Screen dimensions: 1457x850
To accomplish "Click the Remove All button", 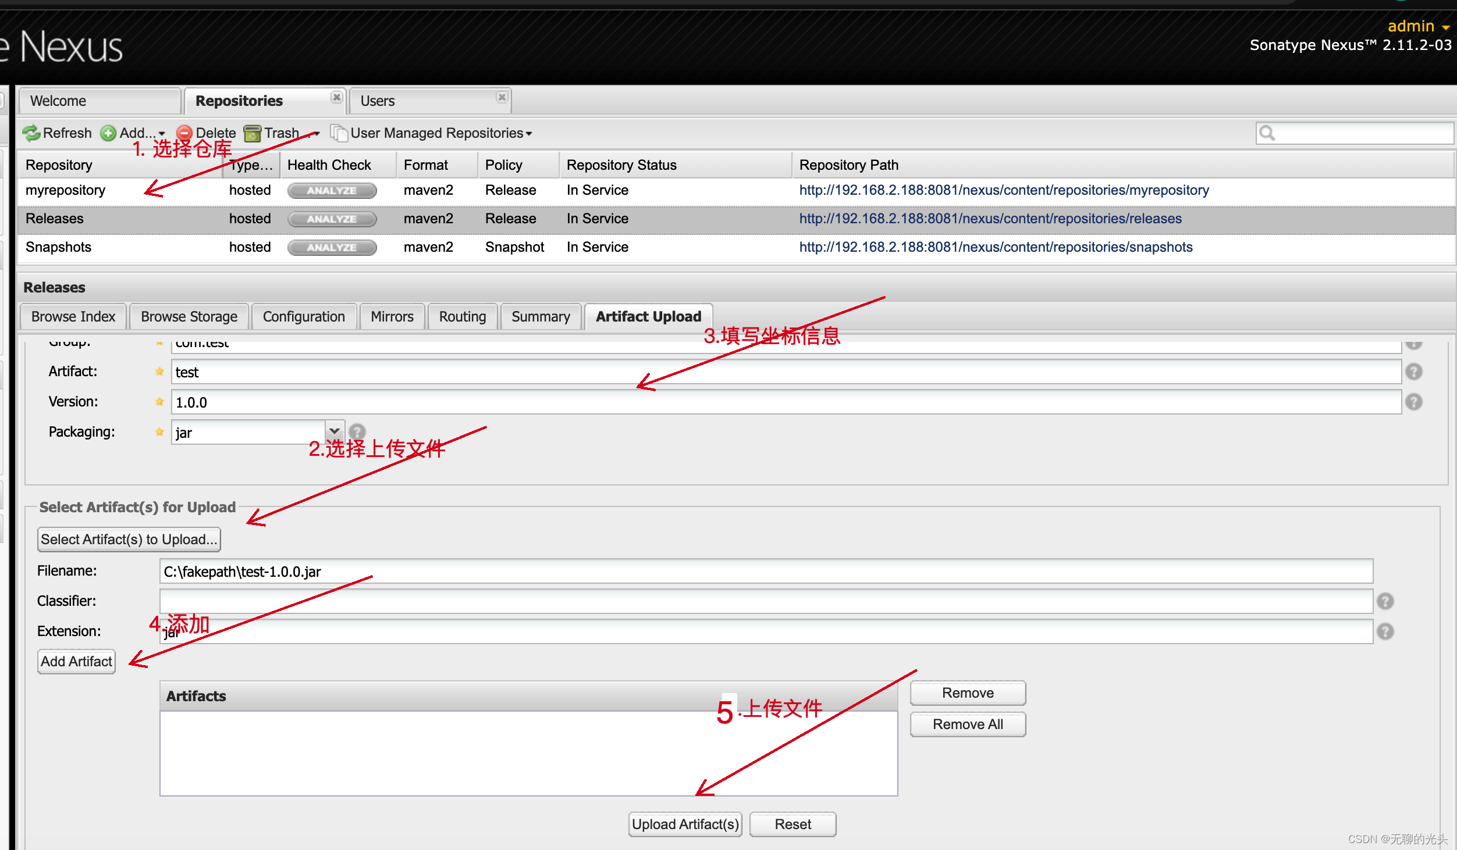I will [968, 724].
